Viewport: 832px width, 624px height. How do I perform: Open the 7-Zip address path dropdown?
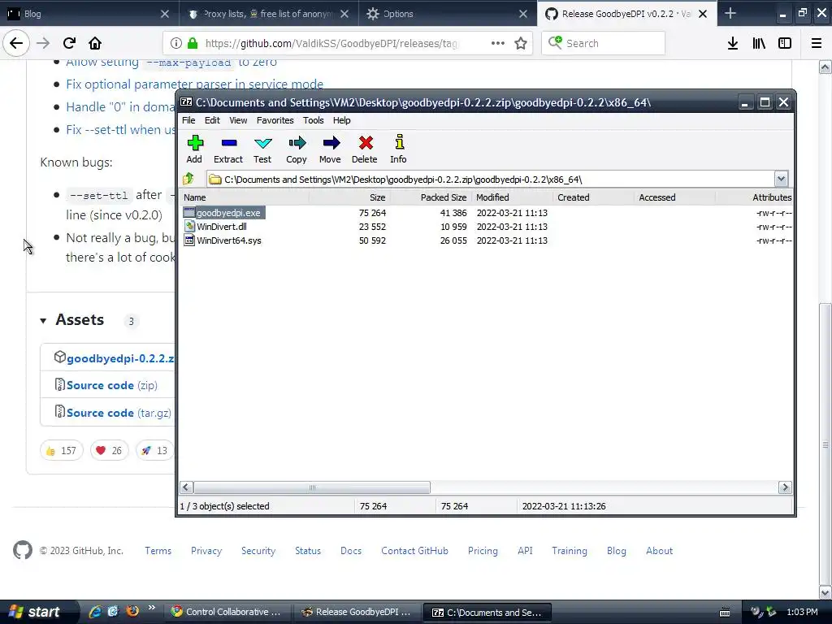(x=781, y=179)
